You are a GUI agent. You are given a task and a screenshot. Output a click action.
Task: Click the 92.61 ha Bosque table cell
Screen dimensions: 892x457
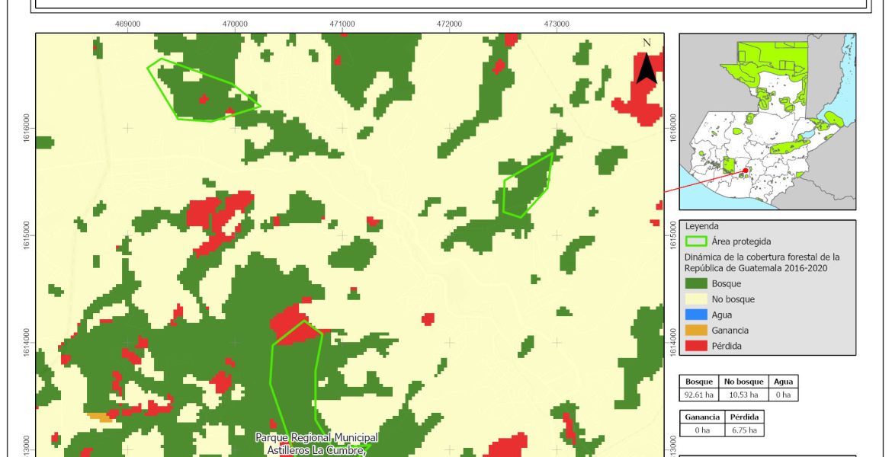point(699,395)
